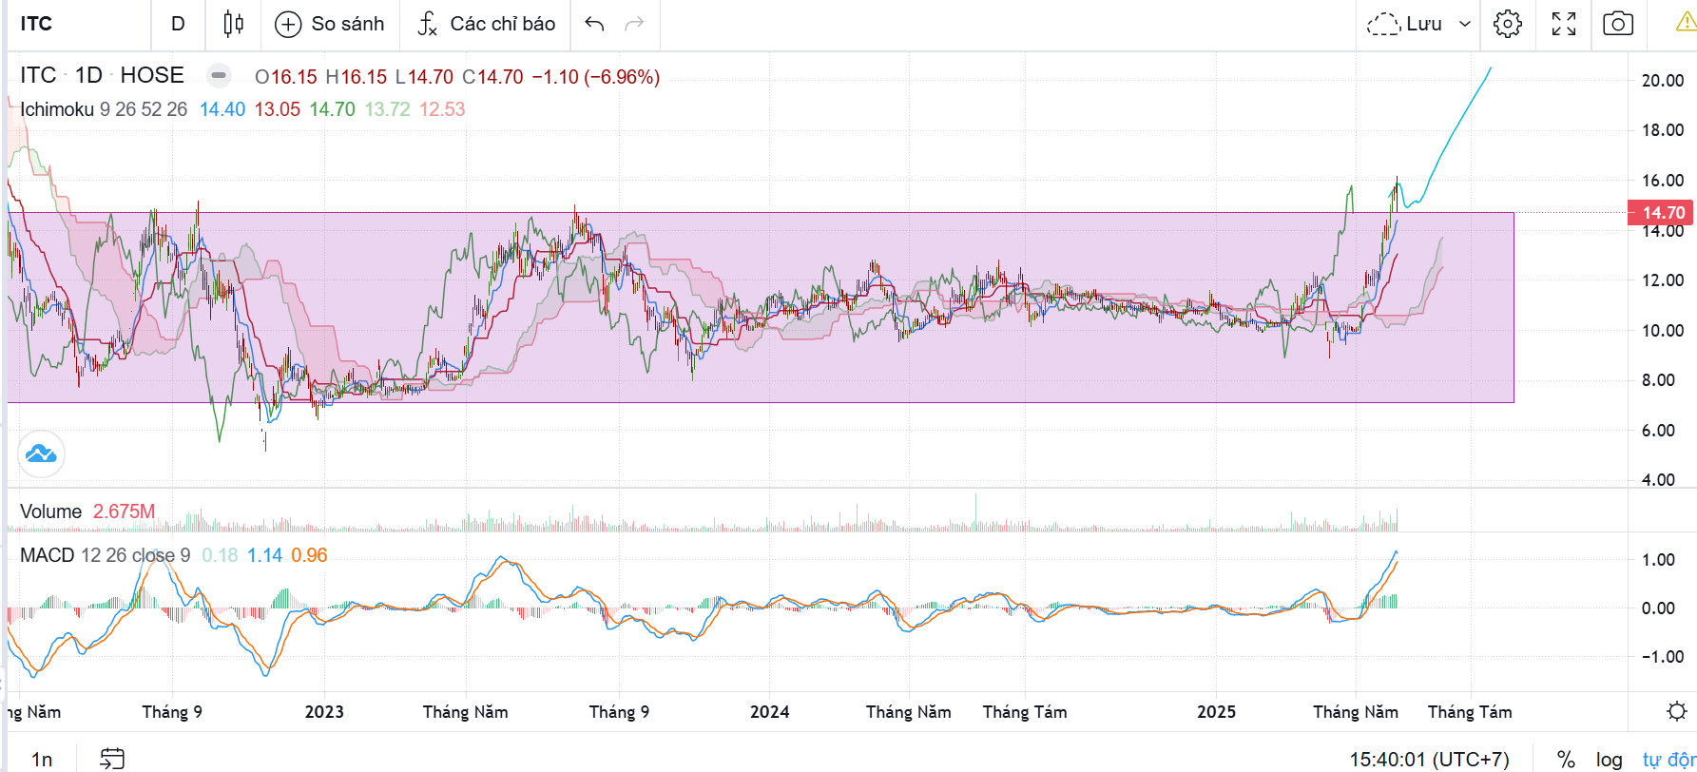Open the candlestick chart style menu
Screen dimensions: 1697x772
tap(233, 24)
